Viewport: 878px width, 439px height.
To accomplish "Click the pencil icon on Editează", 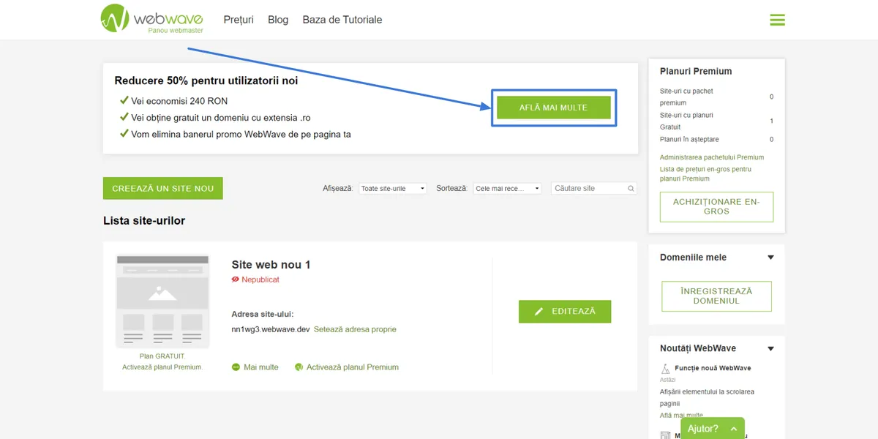I will click(x=539, y=312).
